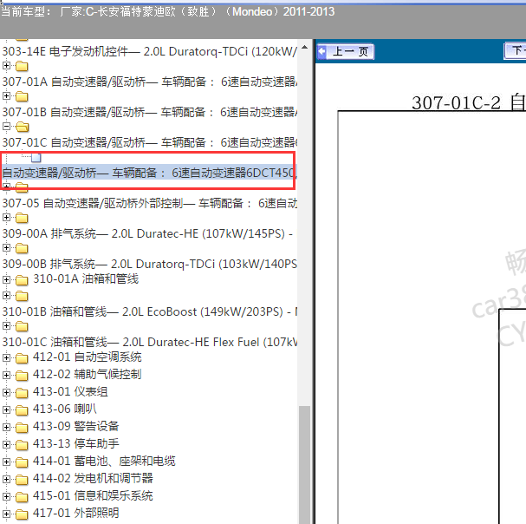Expand the 417-01 外部照明 node
The height and width of the screenshot is (524, 526).
click(x=6, y=514)
